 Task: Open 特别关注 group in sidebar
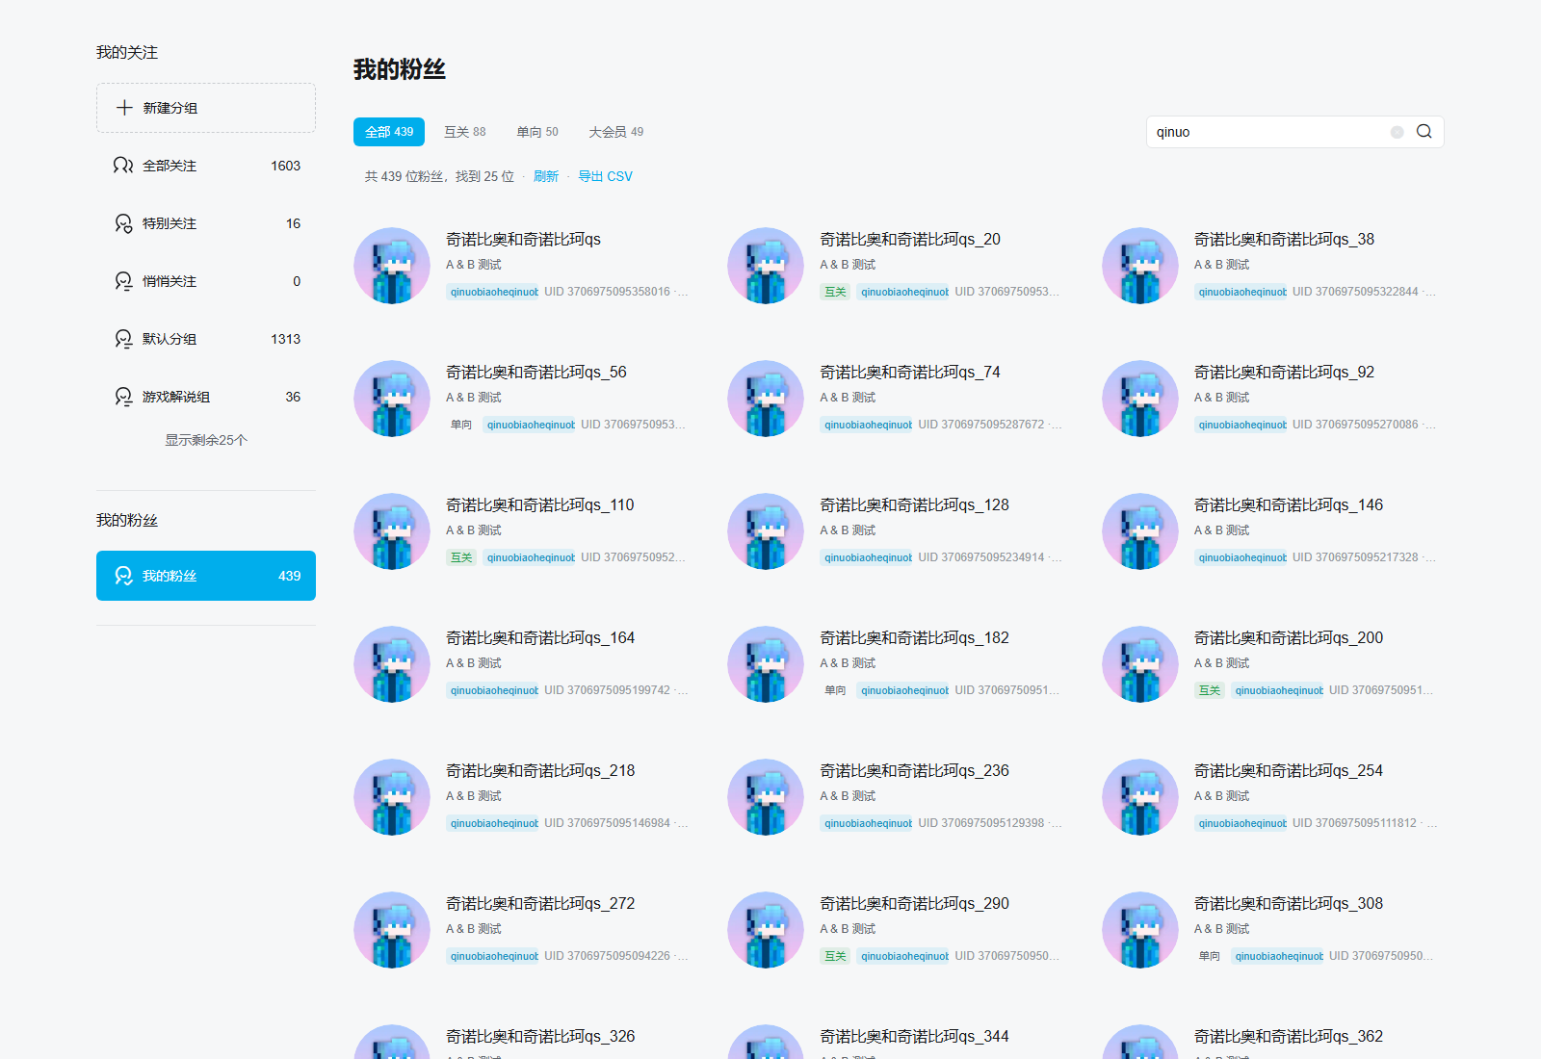tap(206, 223)
